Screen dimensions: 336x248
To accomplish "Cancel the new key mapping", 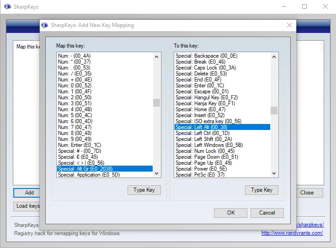I will point(267,213).
